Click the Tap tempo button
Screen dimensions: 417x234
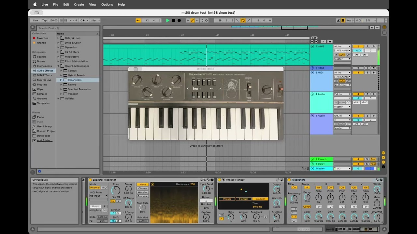[x=44, y=20]
